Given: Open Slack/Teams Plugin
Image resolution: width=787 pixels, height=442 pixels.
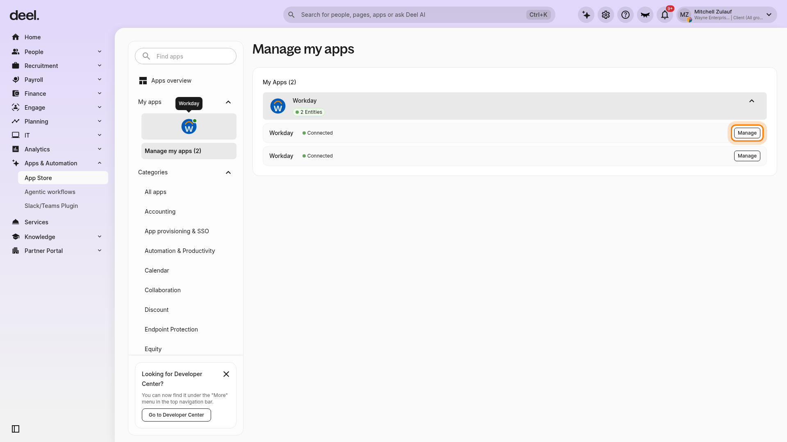Looking at the screenshot, I should pyautogui.click(x=51, y=206).
